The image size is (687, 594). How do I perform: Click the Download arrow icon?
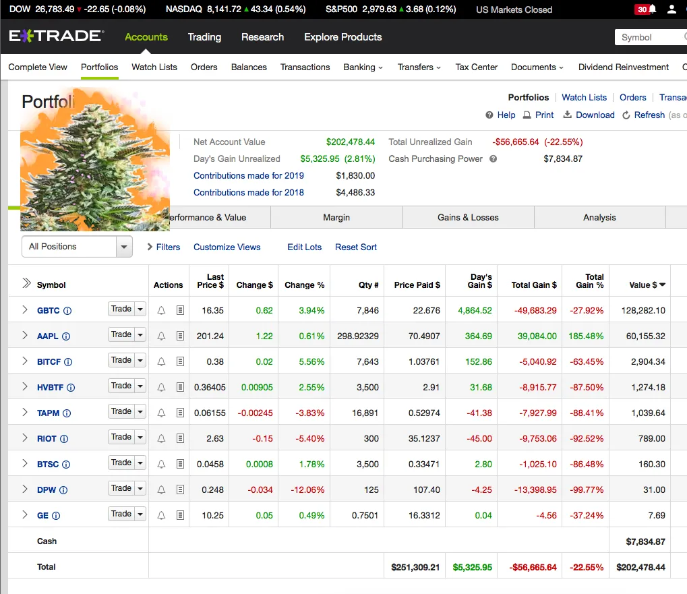click(568, 115)
